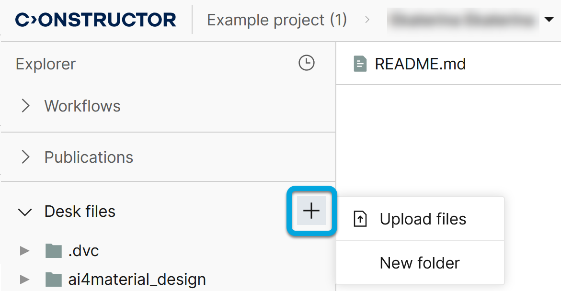Expand the Publications section
The width and height of the screenshot is (561, 291).
pos(25,157)
